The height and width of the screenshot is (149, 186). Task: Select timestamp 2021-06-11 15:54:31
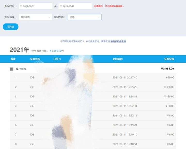[x=125, y=97]
